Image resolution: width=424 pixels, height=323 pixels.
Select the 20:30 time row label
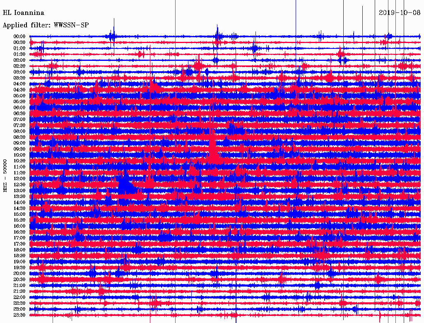[19, 280]
